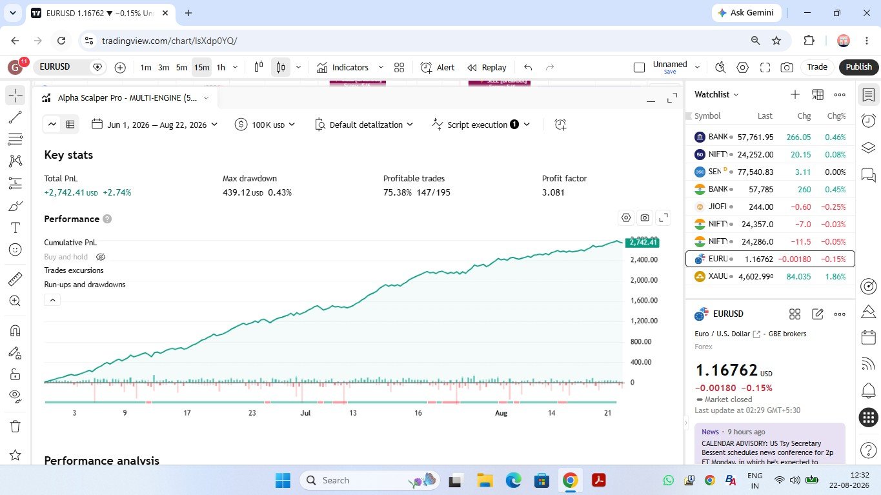Click the Publish button

point(858,67)
